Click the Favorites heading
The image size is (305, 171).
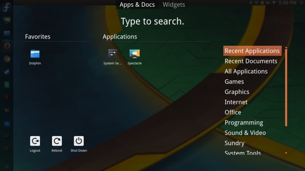point(38,37)
